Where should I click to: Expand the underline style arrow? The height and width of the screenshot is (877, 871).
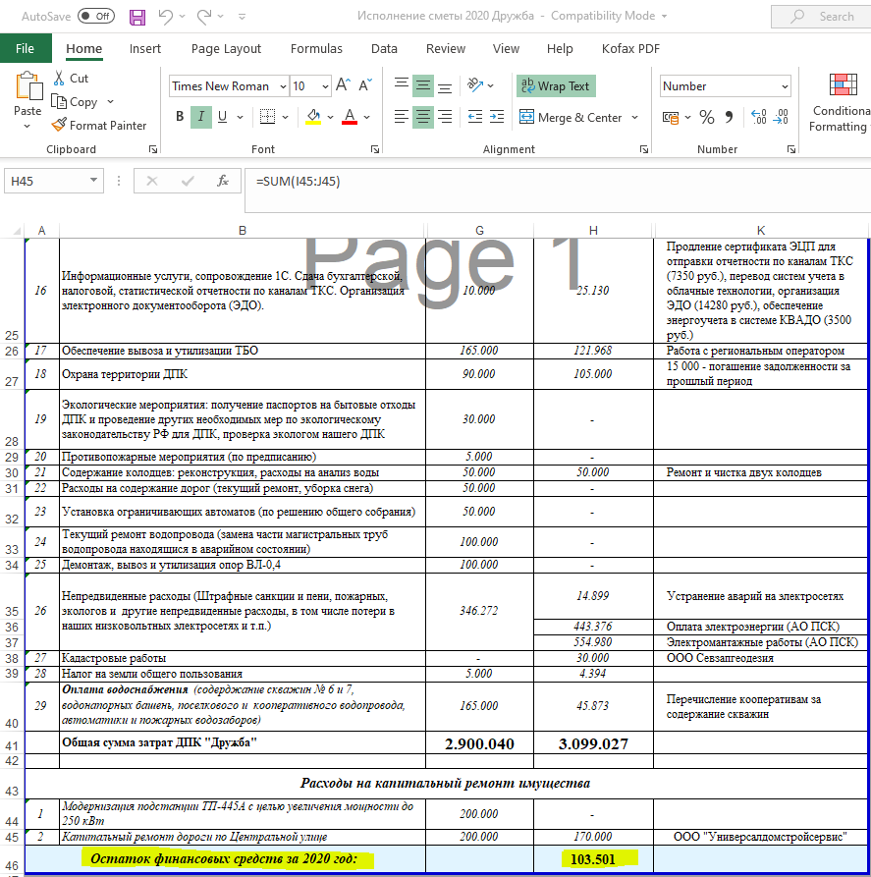(x=240, y=117)
